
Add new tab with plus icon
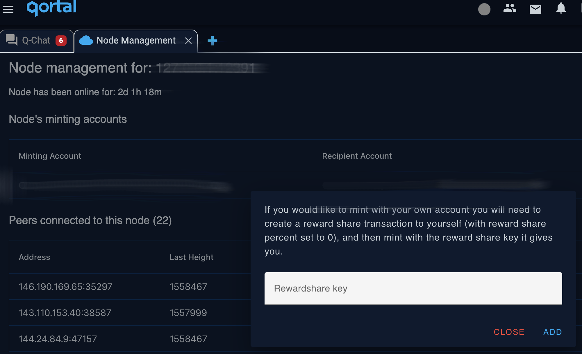(213, 41)
